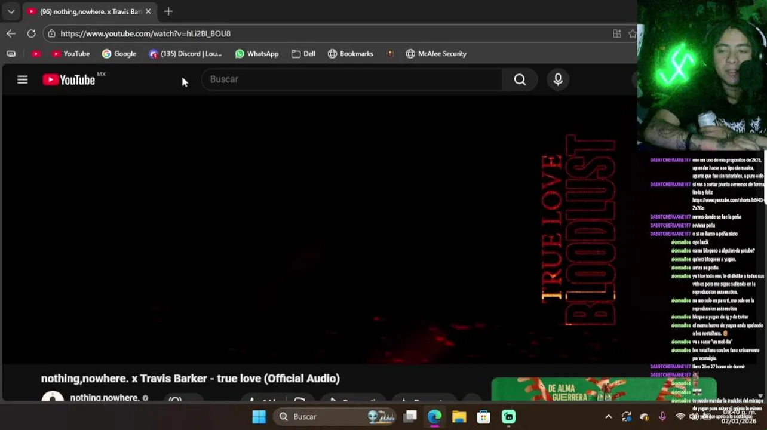Add page to favorites star icon

click(x=633, y=33)
